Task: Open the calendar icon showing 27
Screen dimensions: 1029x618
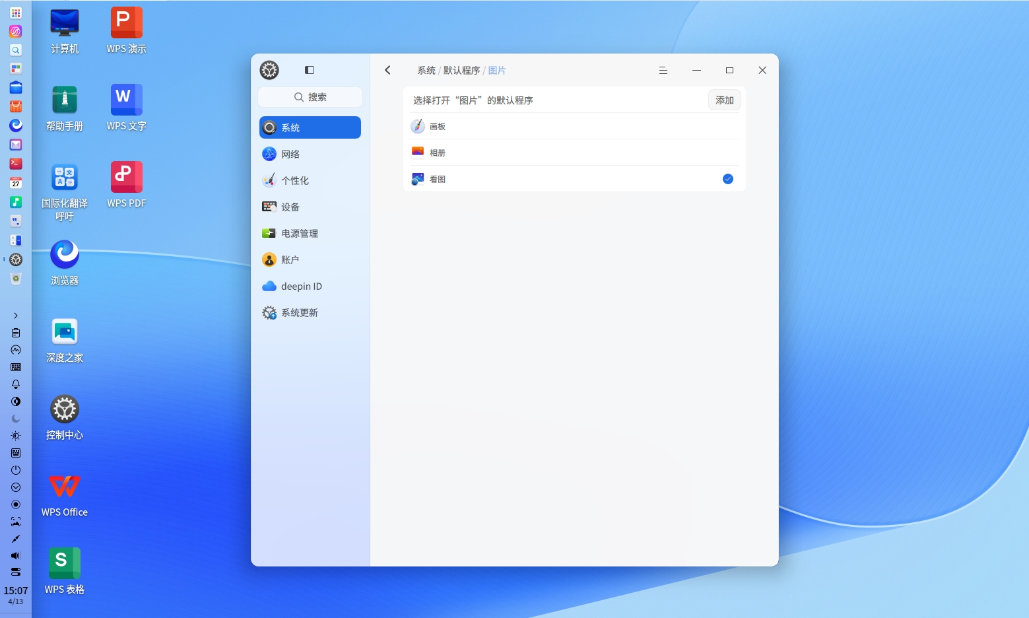Action: [x=16, y=183]
